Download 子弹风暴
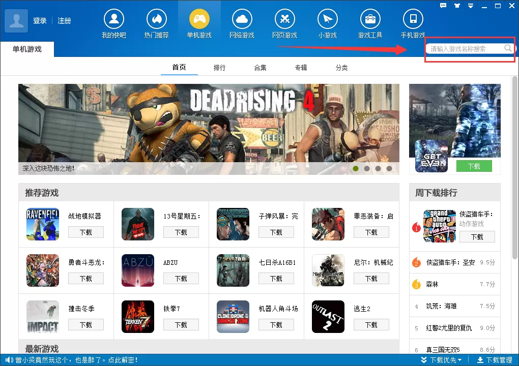Image resolution: width=519 pixels, height=366 pixels. 276,232
